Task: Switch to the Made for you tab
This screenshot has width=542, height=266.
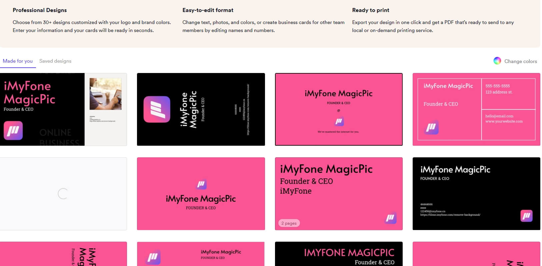Action: click(x=18, y=61)
